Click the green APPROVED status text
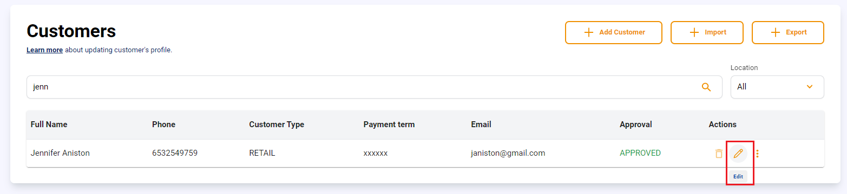This screenshot has width=847, height=194. coord(640,153)
